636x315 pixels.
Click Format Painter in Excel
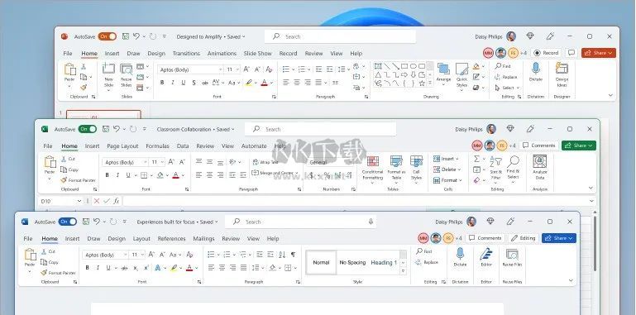(x=78, y=180)
